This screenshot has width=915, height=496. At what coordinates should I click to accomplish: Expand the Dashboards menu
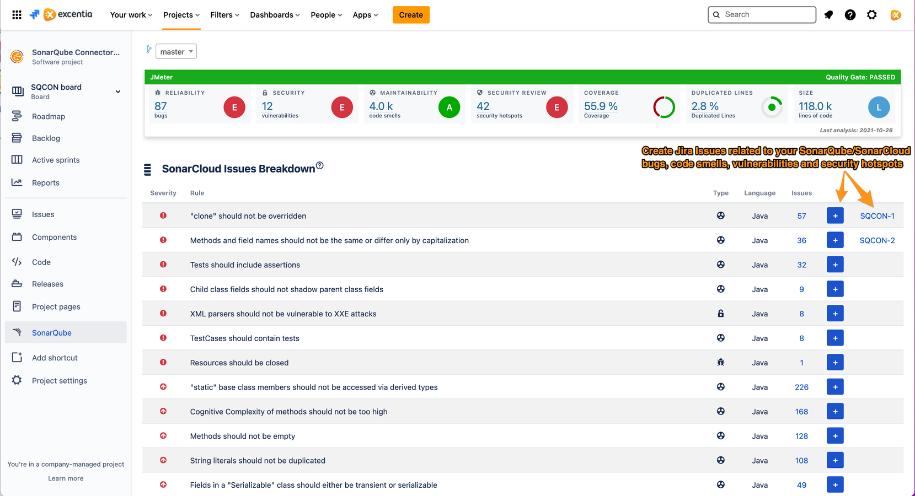point(275,15)
